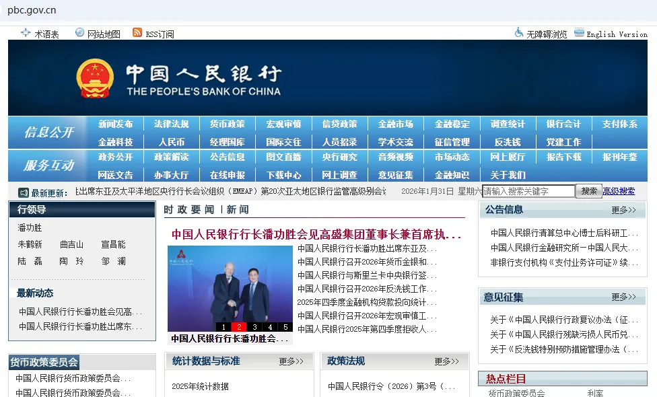The image size is (657, 397).
Task: Click the speaker icon beside 最新更新
Action: click(23, 192)
